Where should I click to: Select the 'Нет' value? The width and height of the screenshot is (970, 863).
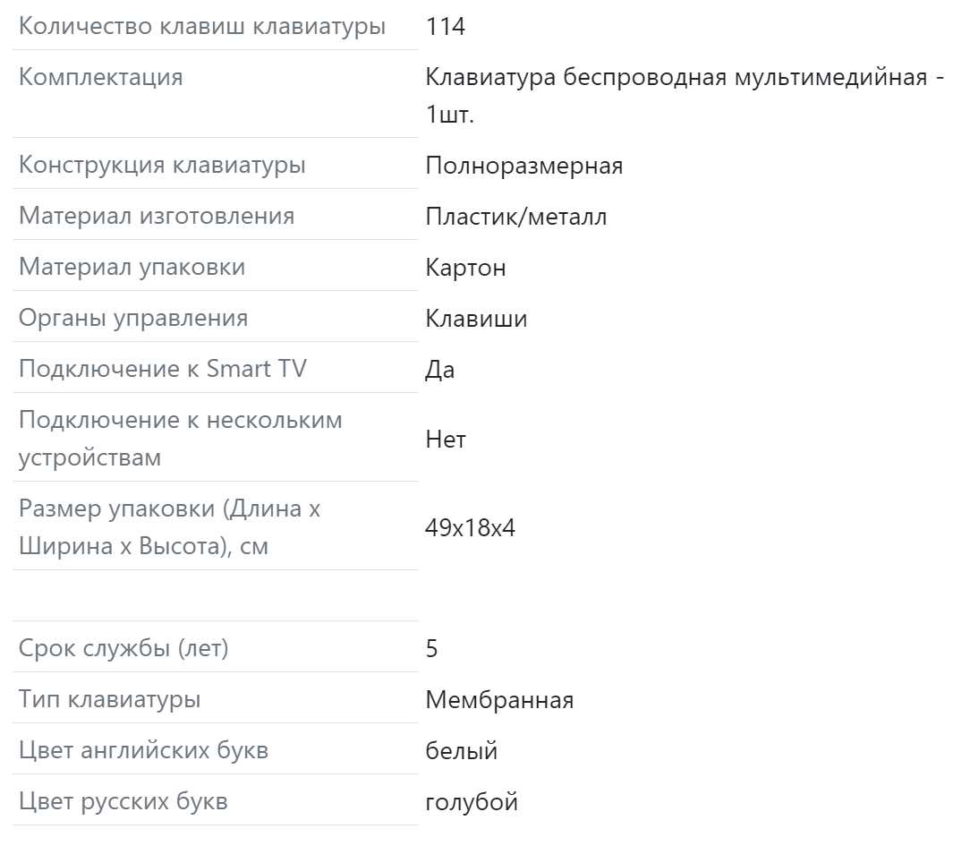446,440
